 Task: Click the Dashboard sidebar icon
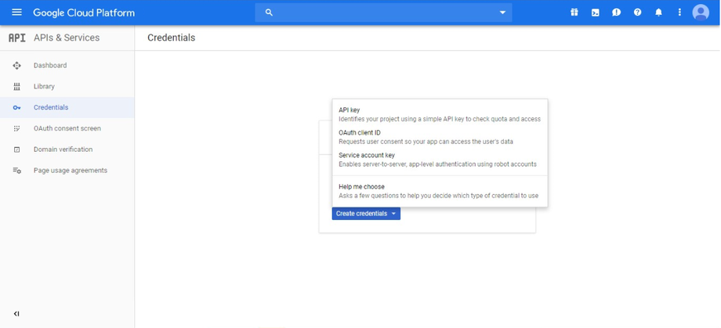[17, 65]
